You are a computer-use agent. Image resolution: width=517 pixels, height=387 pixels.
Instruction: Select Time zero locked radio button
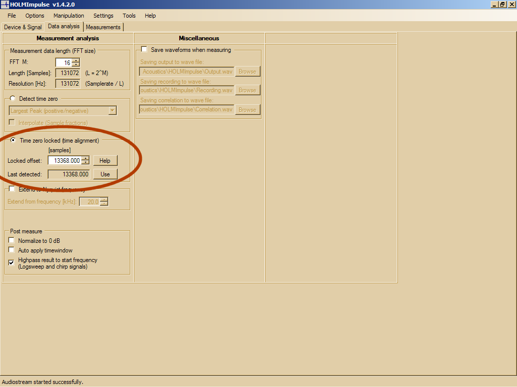[13, 140]
